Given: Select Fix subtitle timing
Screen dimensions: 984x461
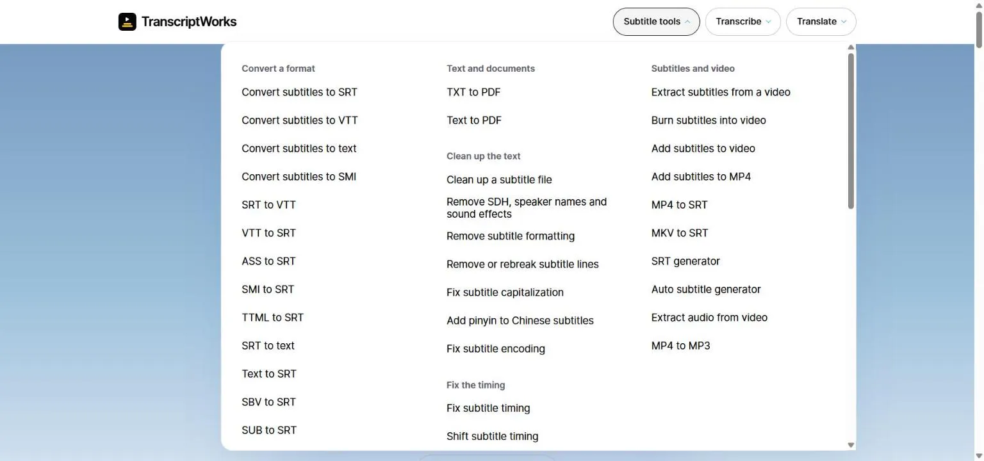Looking at the screenshot, I should pyautogui.click(x=488, y=408).
